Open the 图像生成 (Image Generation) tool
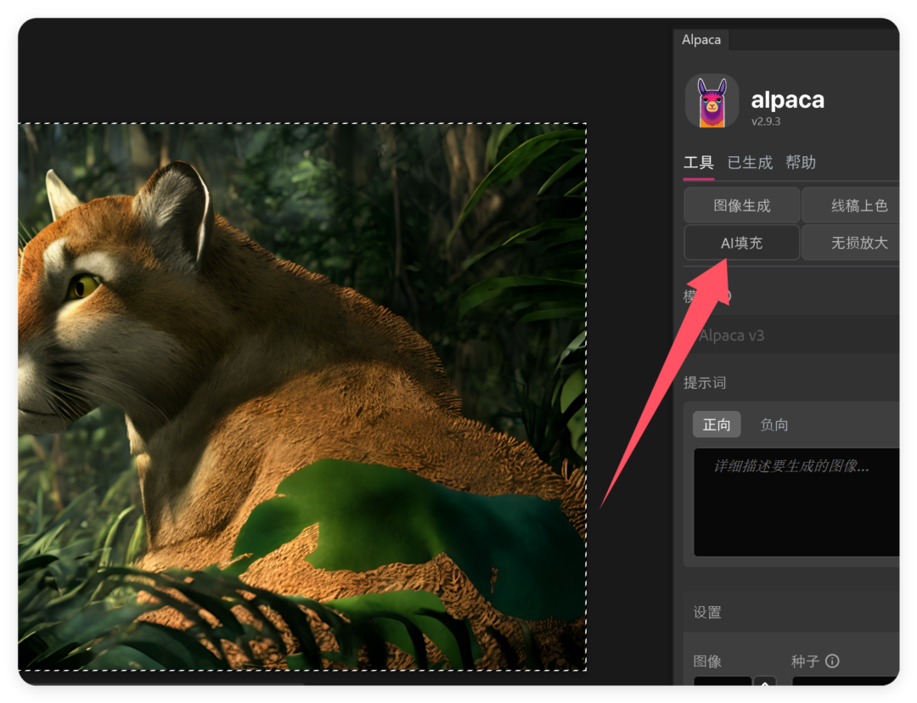Viewport: 917px width, 703px height. pyautogui.click(x=740, y=205)
